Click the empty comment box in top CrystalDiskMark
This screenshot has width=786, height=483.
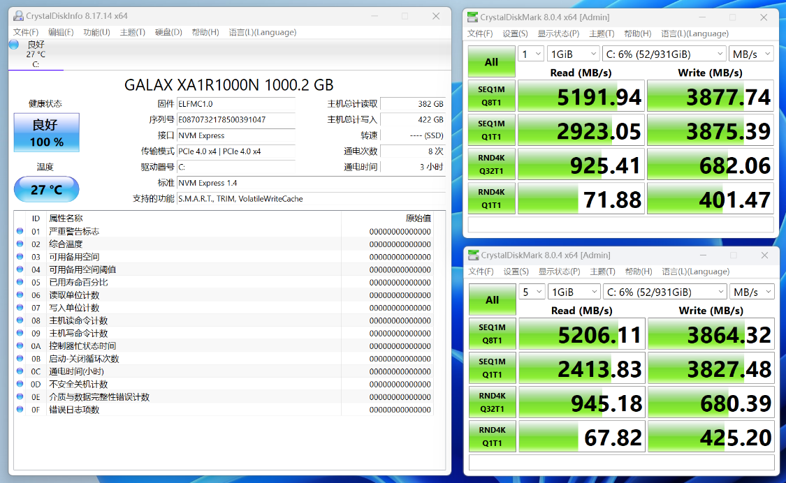pos(620,225)
